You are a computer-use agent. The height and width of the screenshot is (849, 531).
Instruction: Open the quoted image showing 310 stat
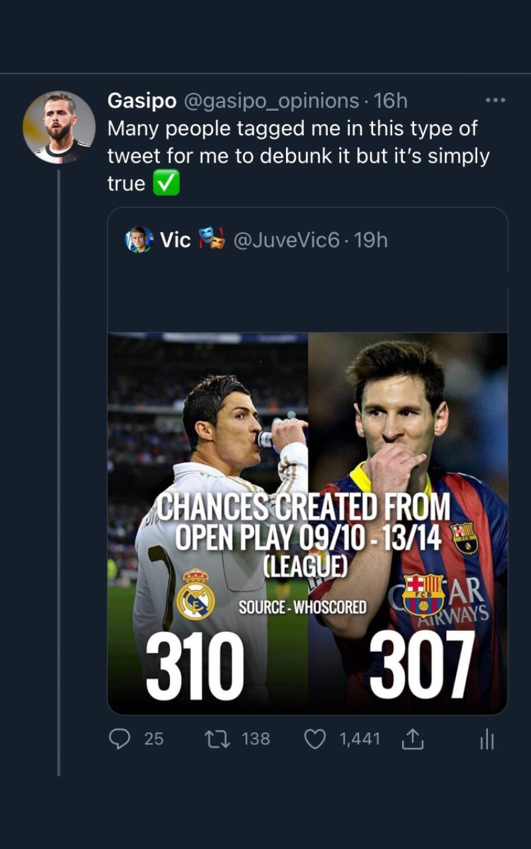(307, 523)
